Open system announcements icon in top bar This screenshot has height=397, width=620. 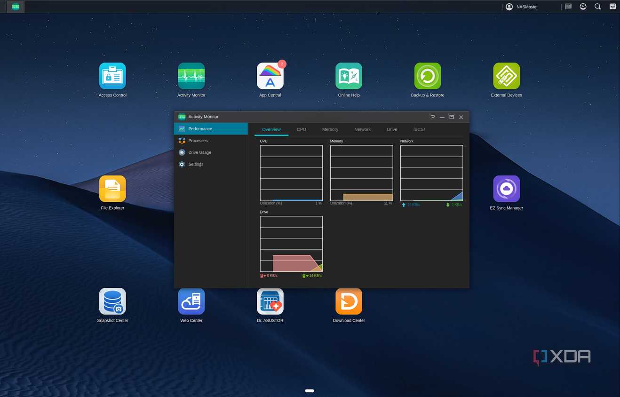point(568,7)
